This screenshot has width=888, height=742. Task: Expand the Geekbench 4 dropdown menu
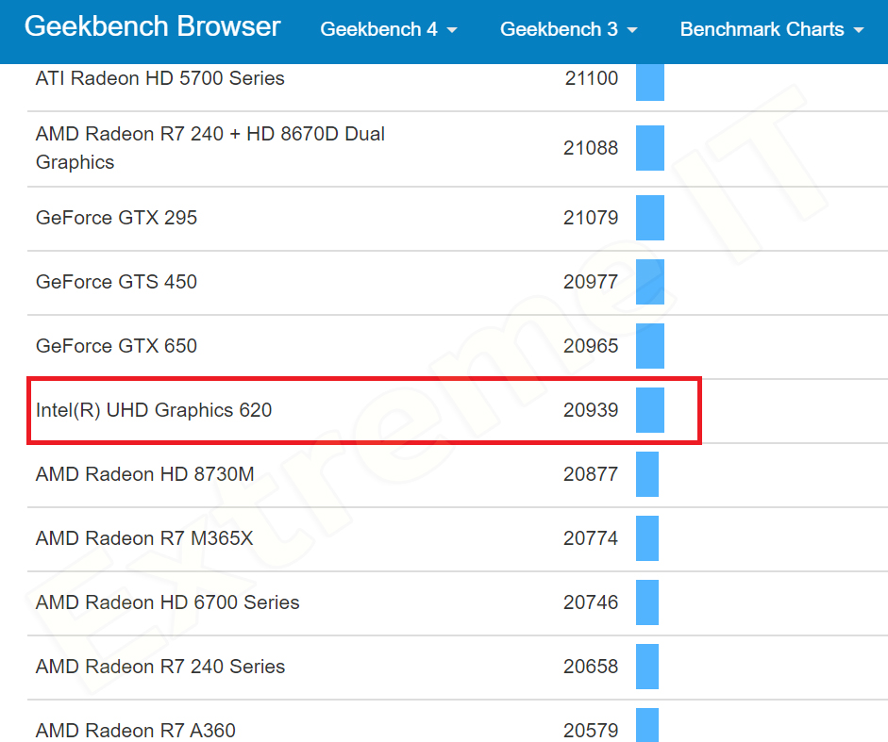tap(389, 29)
